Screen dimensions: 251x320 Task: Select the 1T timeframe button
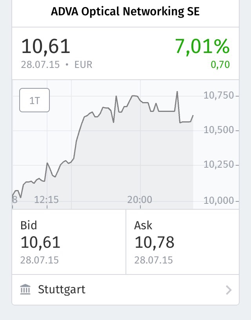(34, 100)
